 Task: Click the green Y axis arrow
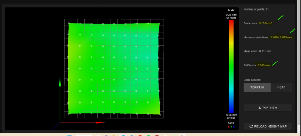point(60,82)
